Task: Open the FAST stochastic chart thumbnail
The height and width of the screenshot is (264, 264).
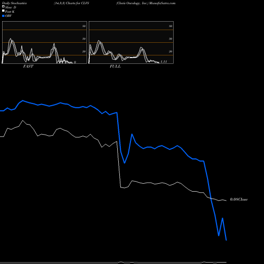Action: 44,42
